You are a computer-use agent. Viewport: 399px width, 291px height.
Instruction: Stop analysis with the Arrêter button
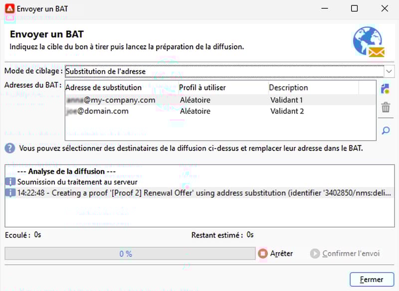pyautogui.click(x=275, y=254)
